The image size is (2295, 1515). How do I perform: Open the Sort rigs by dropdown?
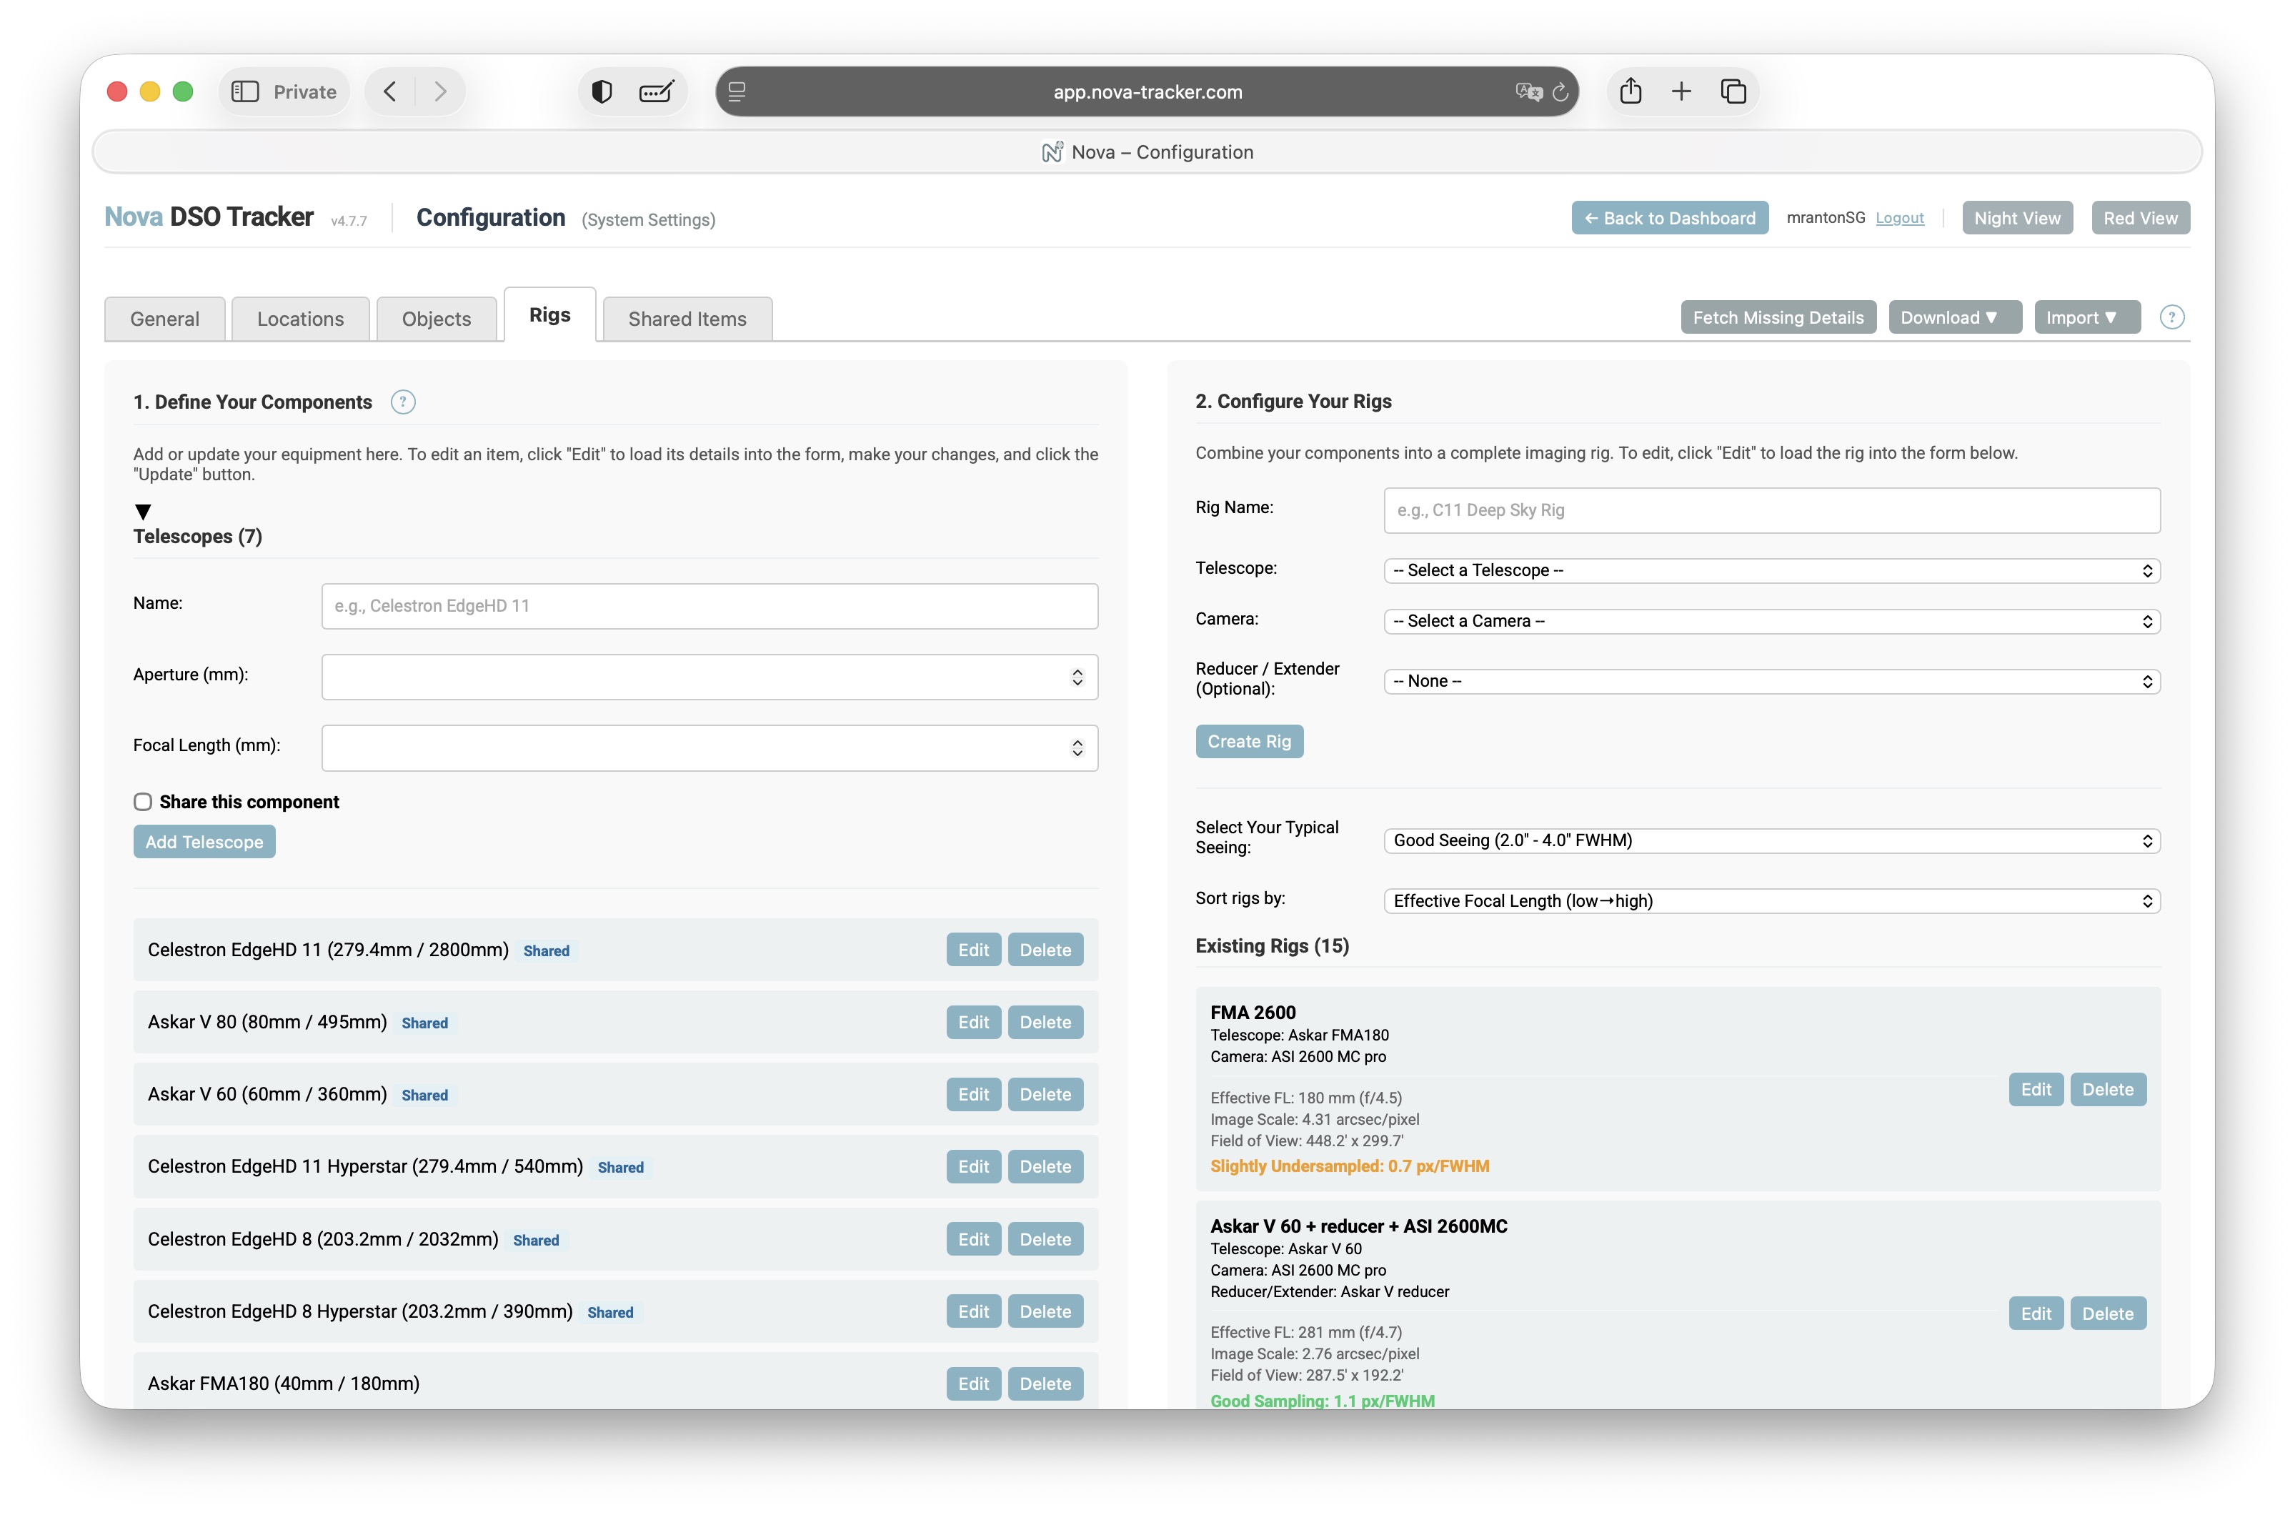1771,900
